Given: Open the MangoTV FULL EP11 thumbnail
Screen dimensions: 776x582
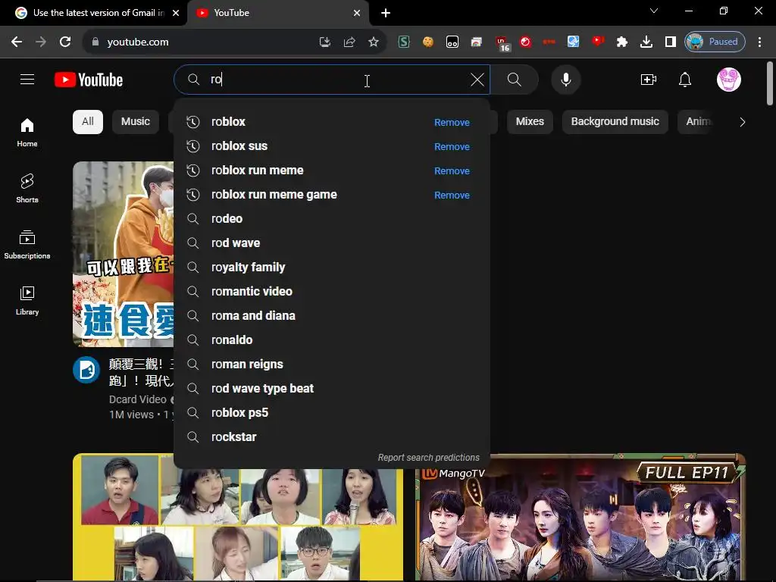Looking at the screenshot, I should tap(580, 517).
